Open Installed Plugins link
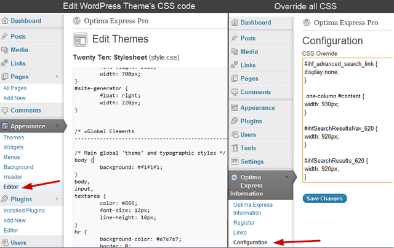The height and width of the screenshot is (248, 394). click(24, 211)
